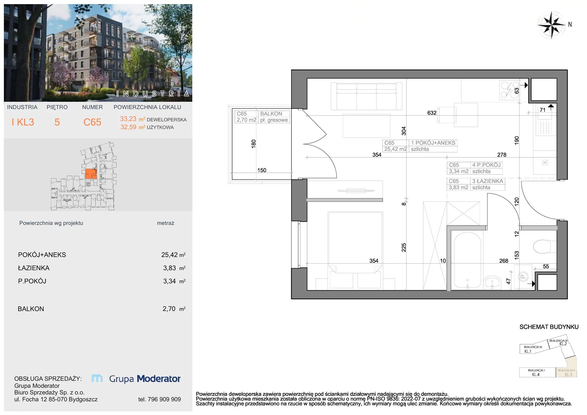Click the coffee table rectangle below sofa
Screen dimensions: 587x415
click(x=366, y=126)
